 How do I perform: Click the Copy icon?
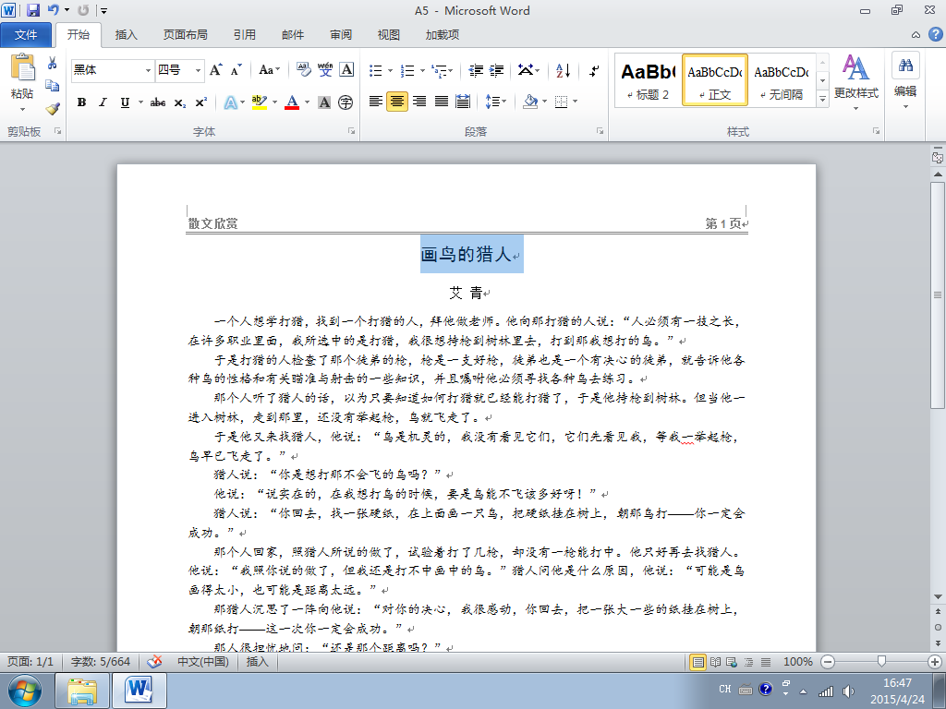tap(53, 86)
